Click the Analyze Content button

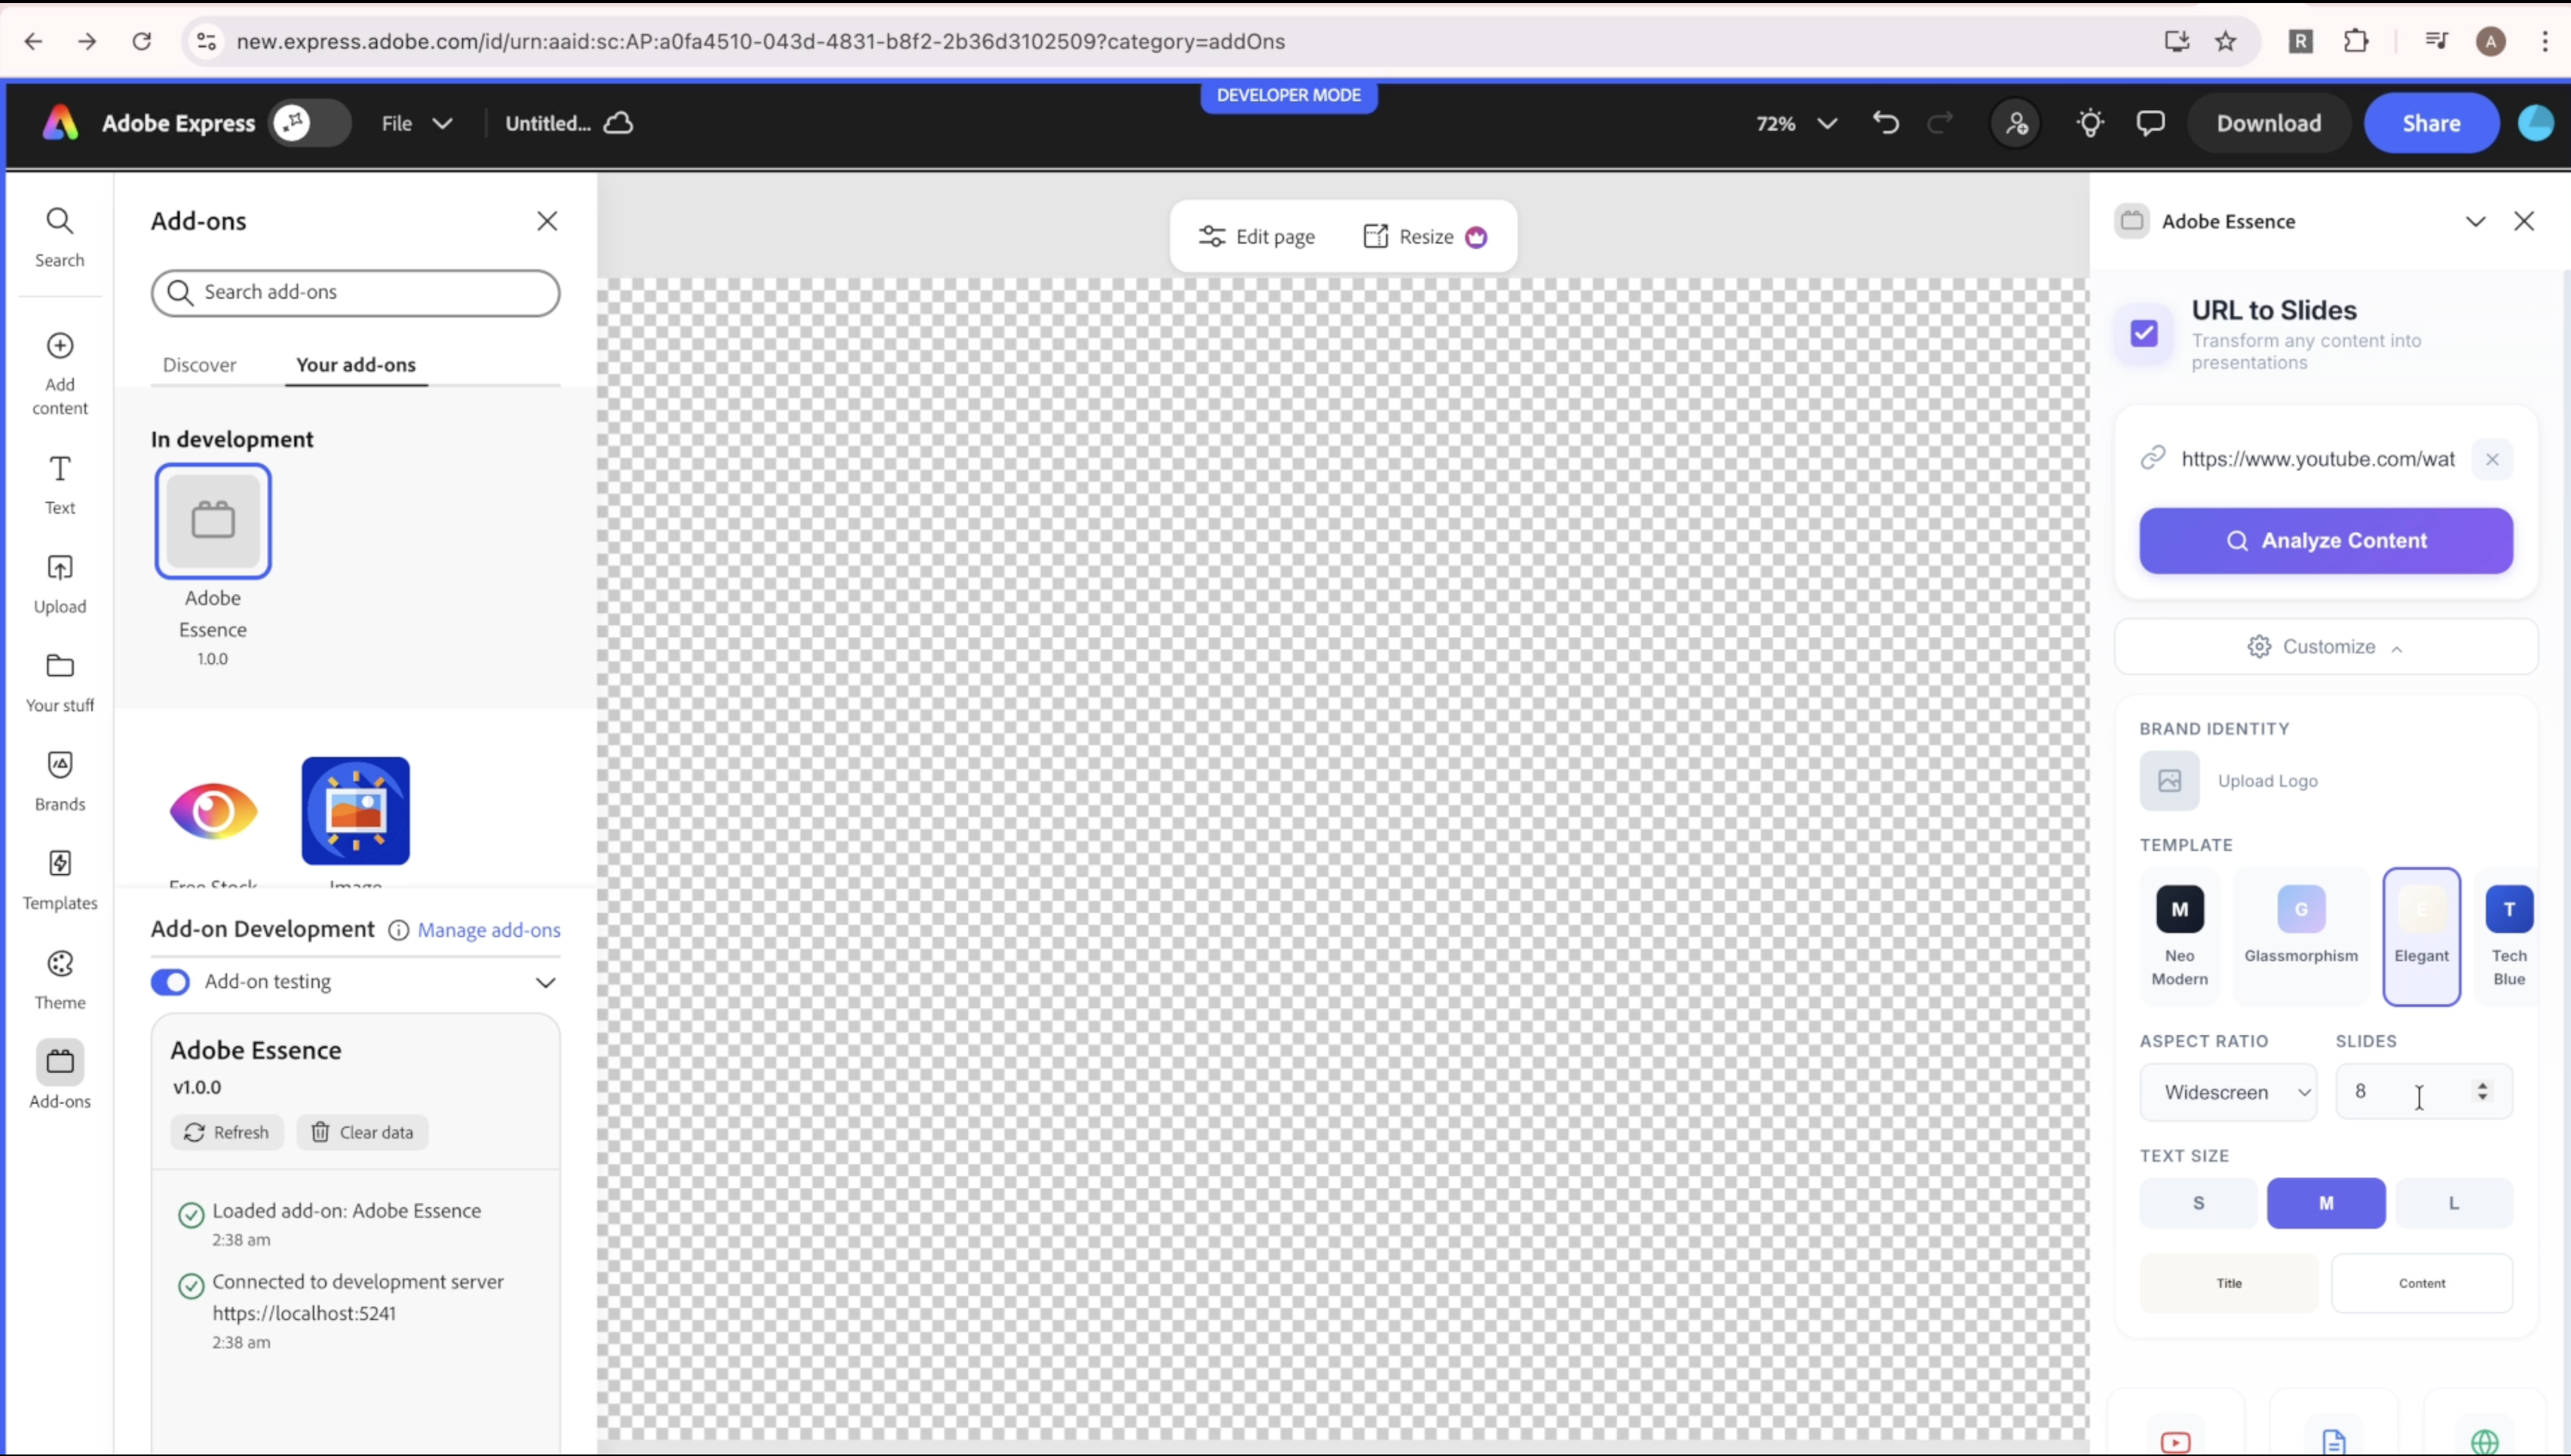2325,541
